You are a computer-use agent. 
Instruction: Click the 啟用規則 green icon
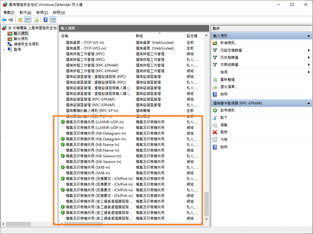coord(215,110)
